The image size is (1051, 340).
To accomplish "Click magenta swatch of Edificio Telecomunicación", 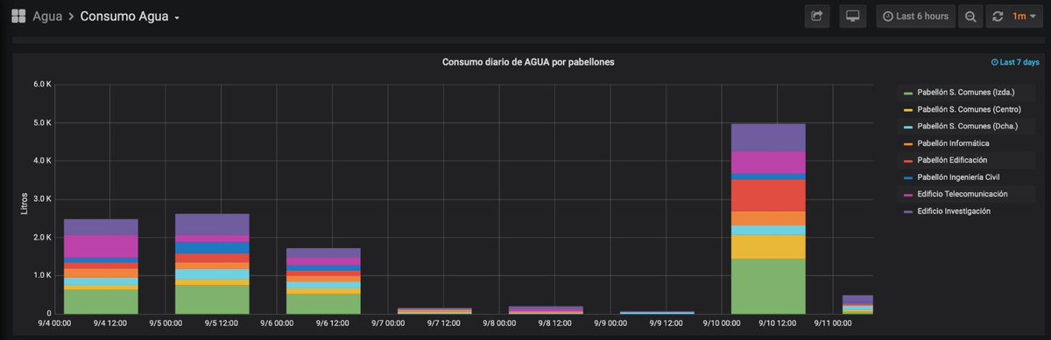I will [908, 195].
